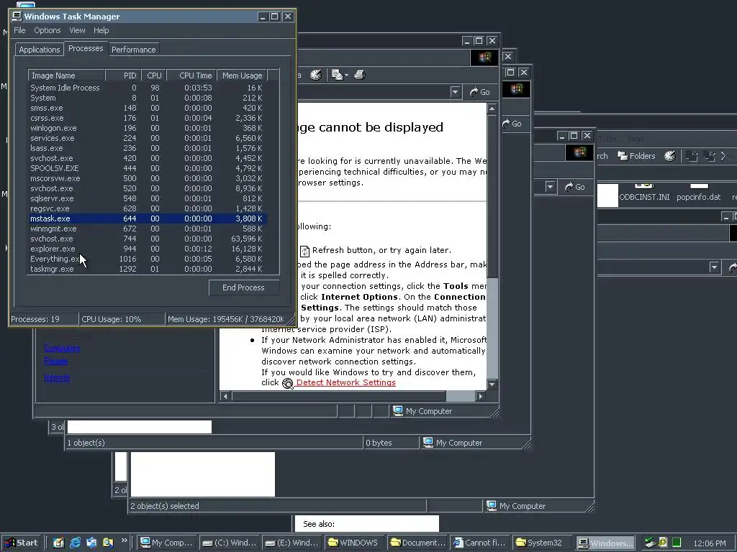
Task: Click the ODBCINST.INI file icon
Action: pos(644,186)
